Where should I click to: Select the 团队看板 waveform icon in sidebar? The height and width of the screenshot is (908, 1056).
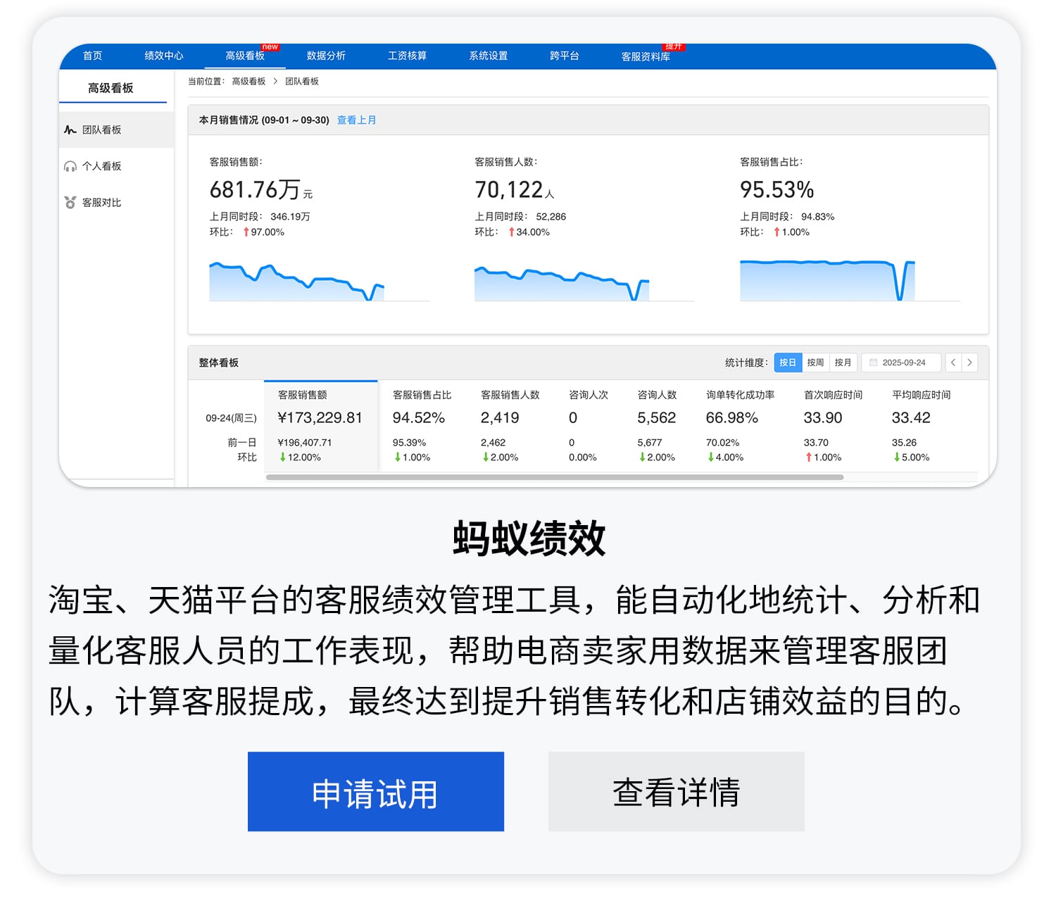(70, 129)
